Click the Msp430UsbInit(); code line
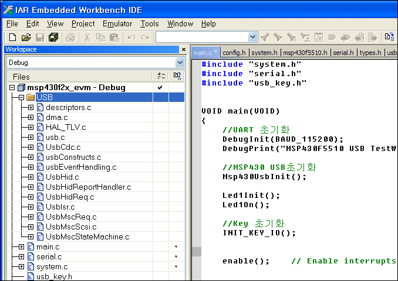 click(264, 176)
